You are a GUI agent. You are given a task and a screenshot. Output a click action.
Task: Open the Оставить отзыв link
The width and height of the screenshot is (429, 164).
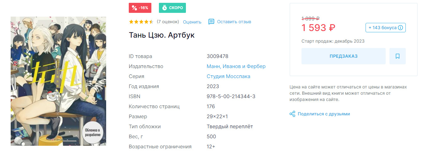click(x=234, y=22)
